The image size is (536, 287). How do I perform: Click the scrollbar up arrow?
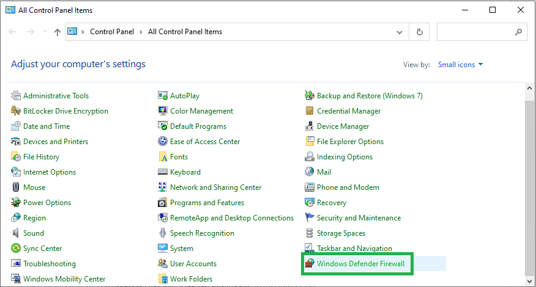529,88
